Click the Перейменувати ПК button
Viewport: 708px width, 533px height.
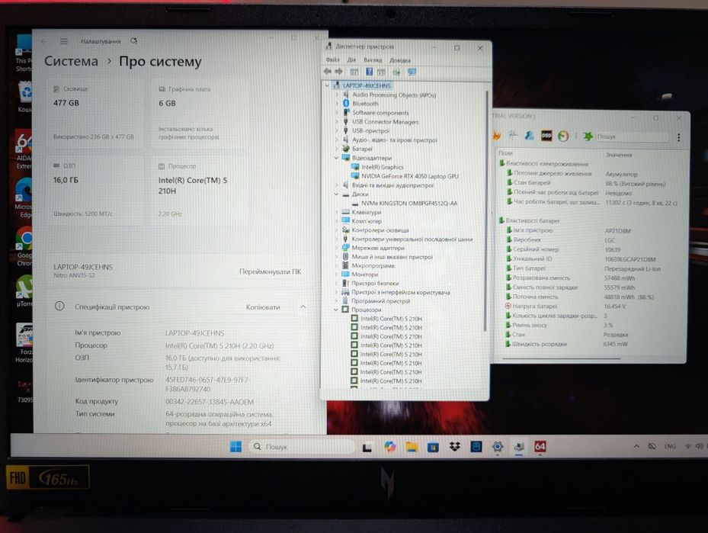[x=270, y=271]
